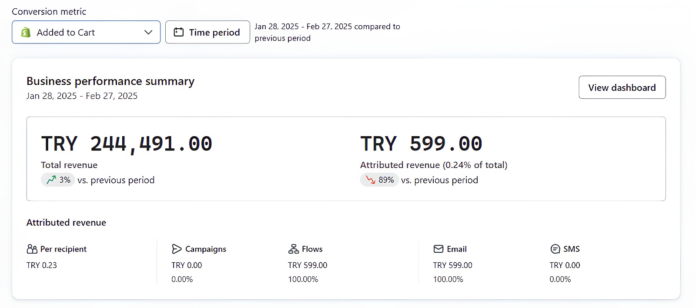Click the TRY 244,491.00 total revenue figure

click(x=127, y=144)
